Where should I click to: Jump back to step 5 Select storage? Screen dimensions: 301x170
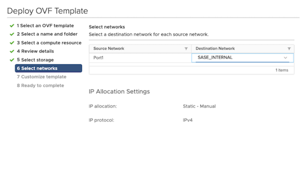tap(35, 60)
